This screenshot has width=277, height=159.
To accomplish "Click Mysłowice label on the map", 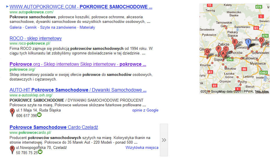I will tap(258, 63).
